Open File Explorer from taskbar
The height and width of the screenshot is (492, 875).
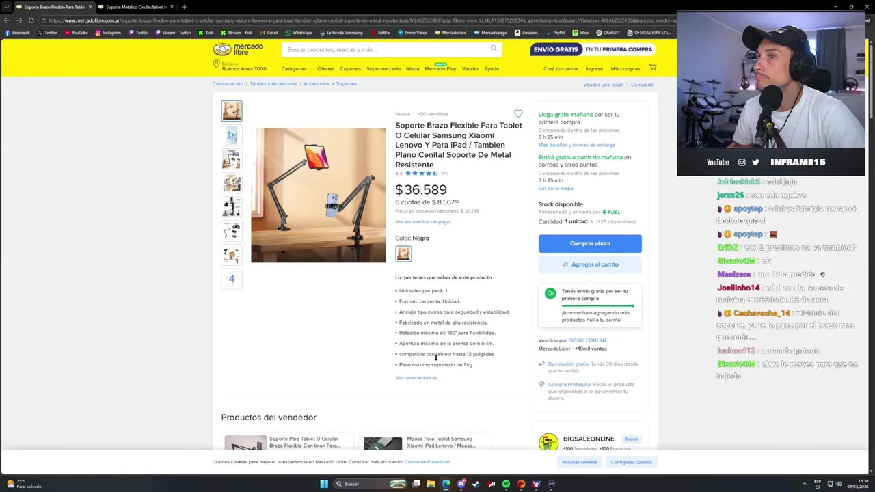[431, 484]
